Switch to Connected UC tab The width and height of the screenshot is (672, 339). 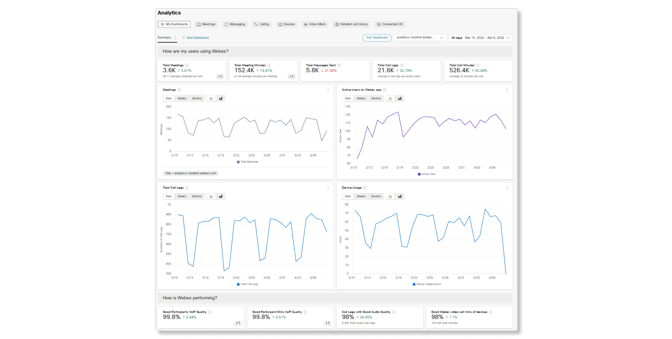click(x=390, y=24)
